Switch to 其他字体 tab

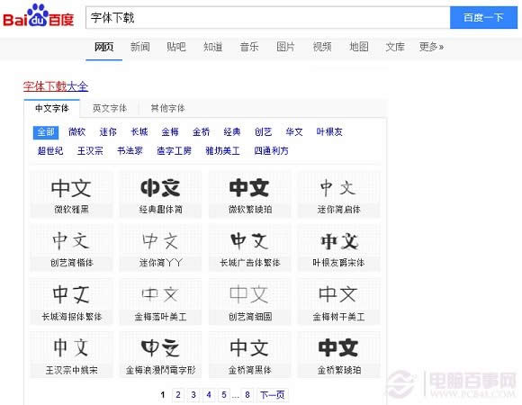pyautogui.click(x=167, y=108)
